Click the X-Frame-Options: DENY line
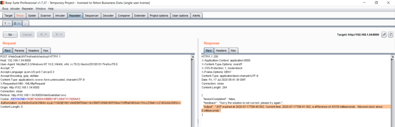The image size is (395, 127). (216, 72)
